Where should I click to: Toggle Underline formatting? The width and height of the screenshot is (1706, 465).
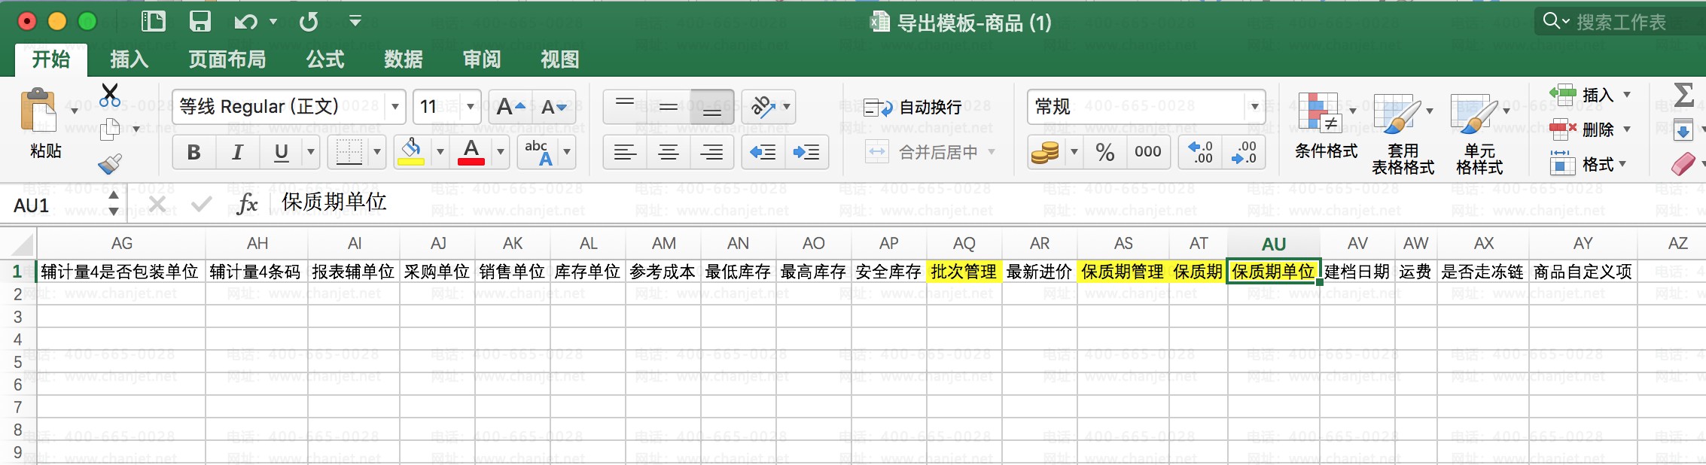[x=281, y=152]
